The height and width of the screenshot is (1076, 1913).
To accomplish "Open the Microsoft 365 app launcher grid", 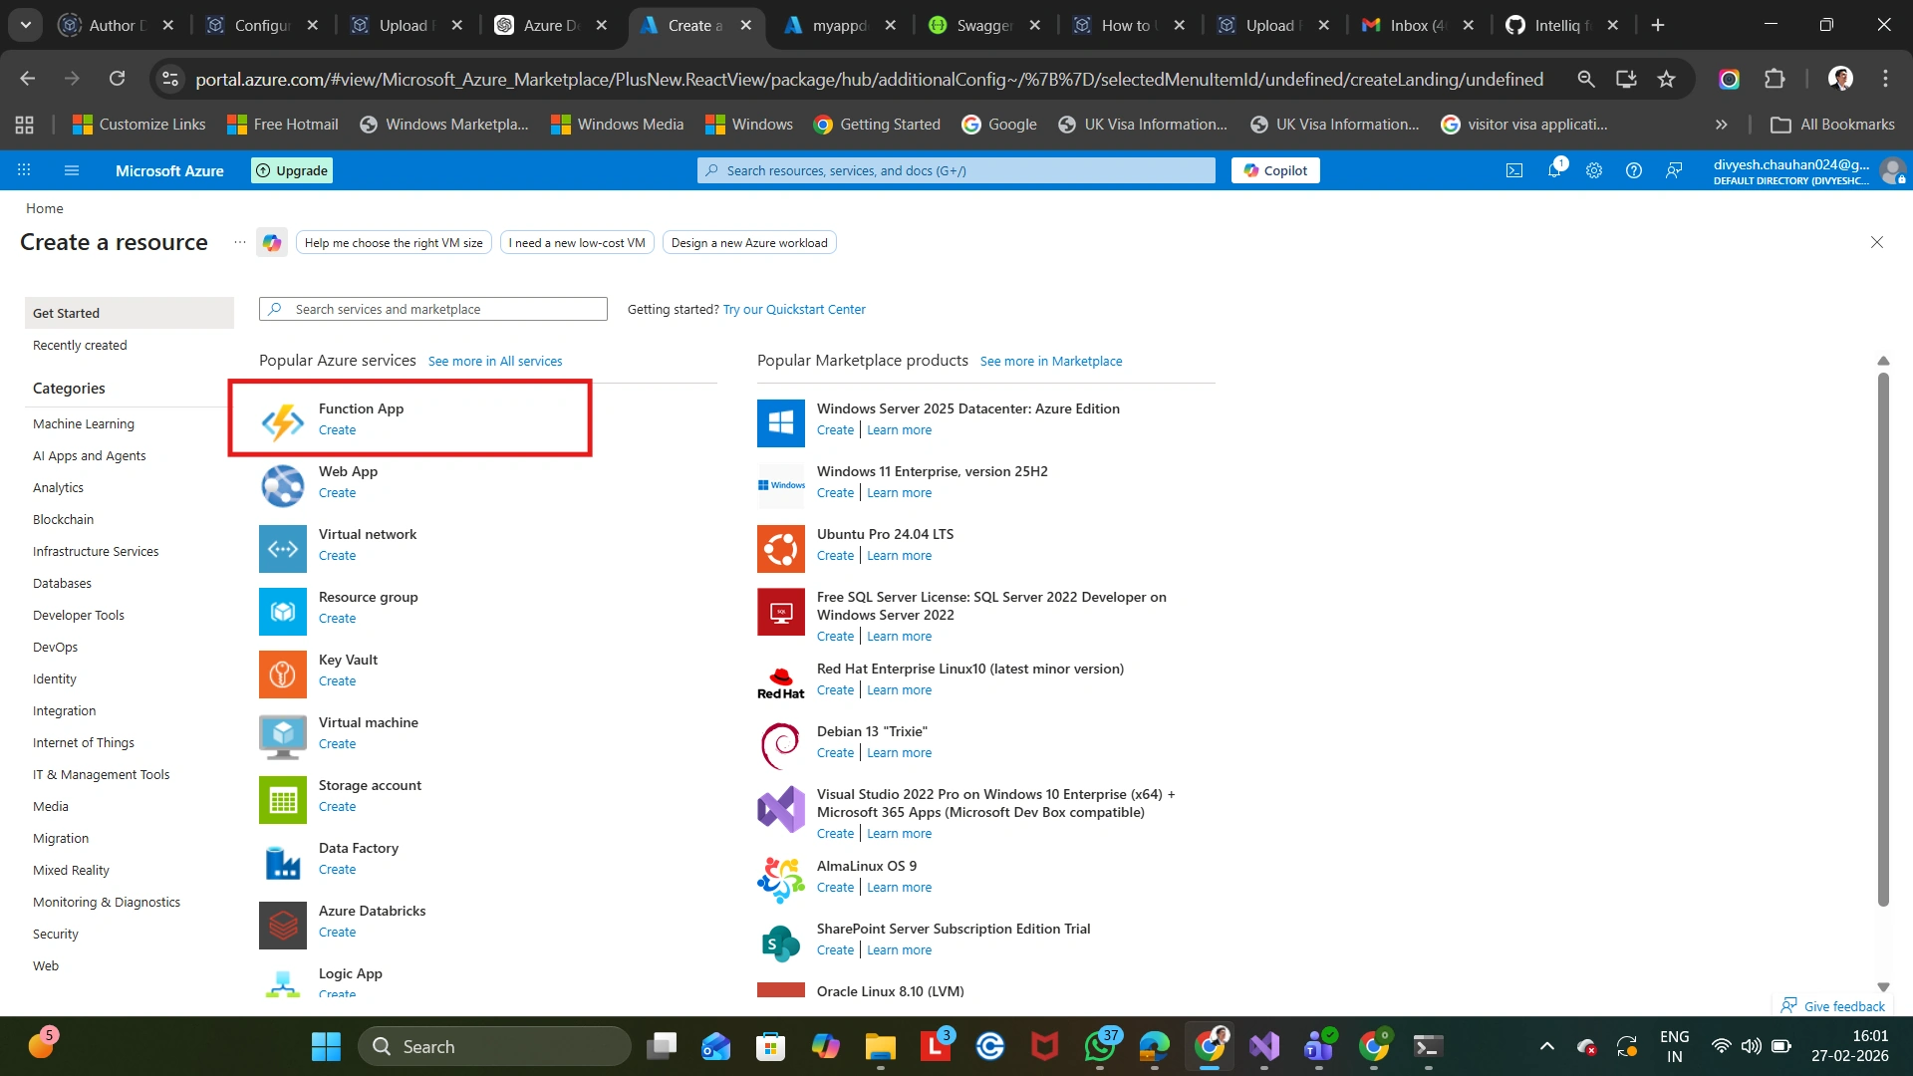I will tap(24, 170).
